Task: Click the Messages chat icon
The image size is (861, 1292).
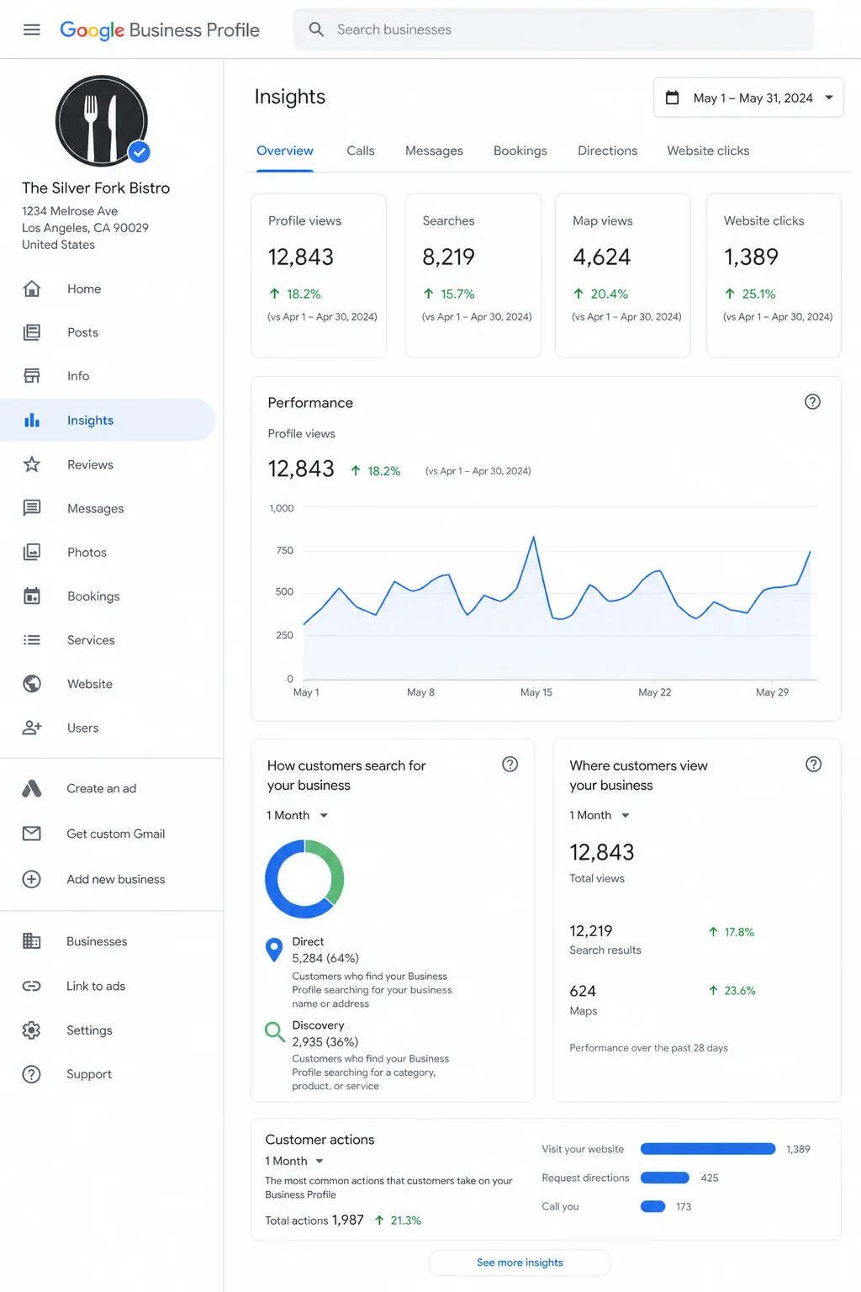Action: coord(32,508)
